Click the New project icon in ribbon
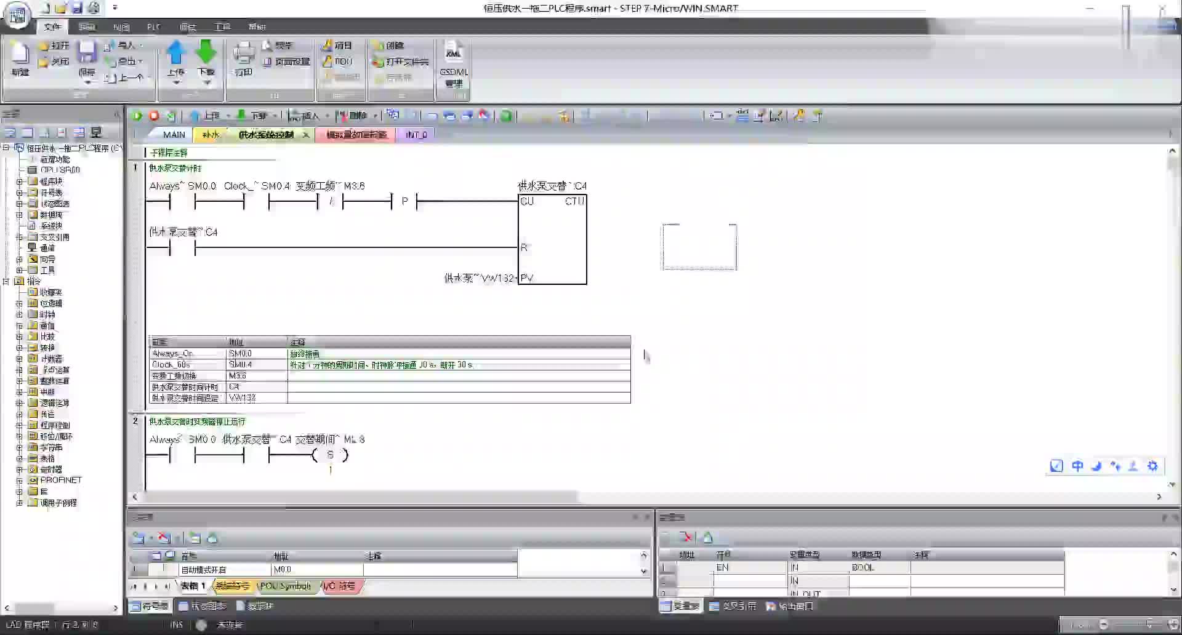This screenshot has height=635, width=1182. 20,54
